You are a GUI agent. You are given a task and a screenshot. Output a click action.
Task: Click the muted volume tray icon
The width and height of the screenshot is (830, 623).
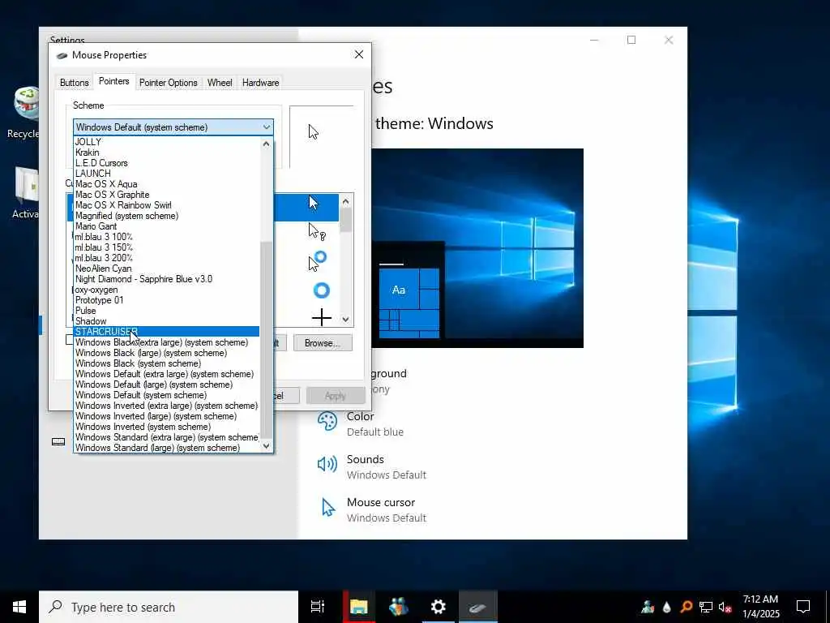[x=725, y=607]
